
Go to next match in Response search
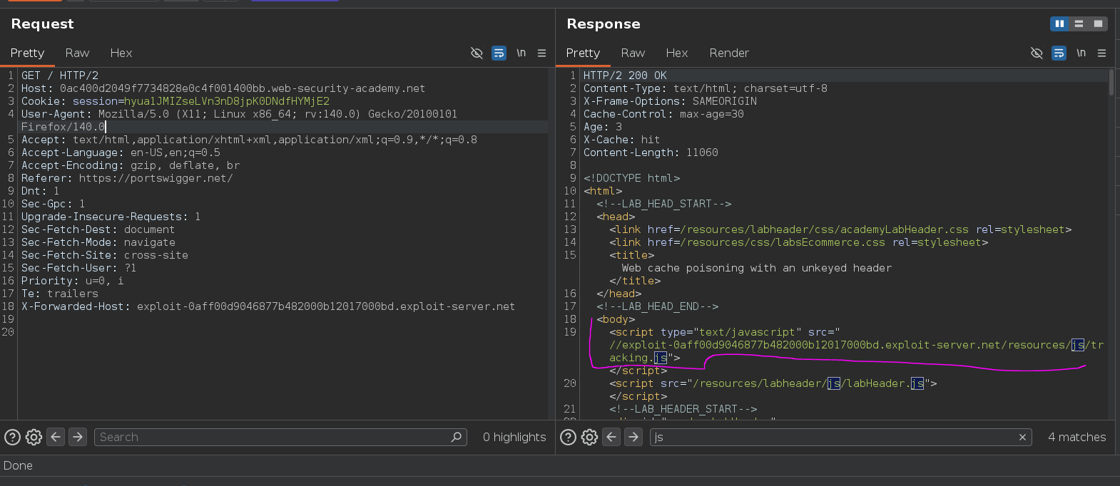tap(633, 436)
